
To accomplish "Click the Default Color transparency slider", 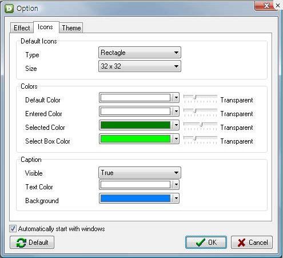I will point(200,98).
